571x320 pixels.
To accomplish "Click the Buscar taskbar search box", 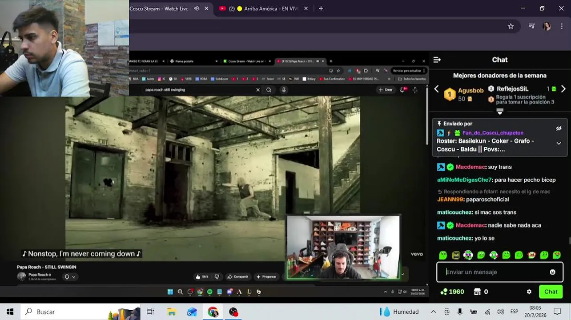I will (x=80, y=312).
